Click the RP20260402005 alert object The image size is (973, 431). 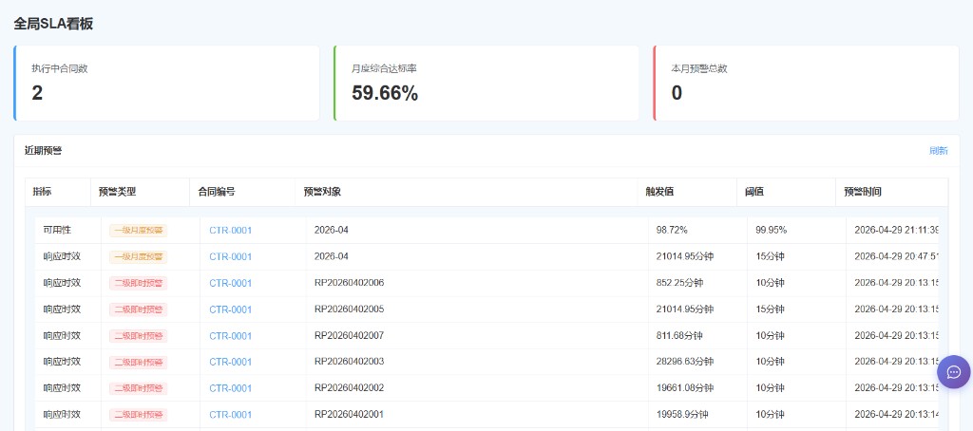click(x=350, y=309)
